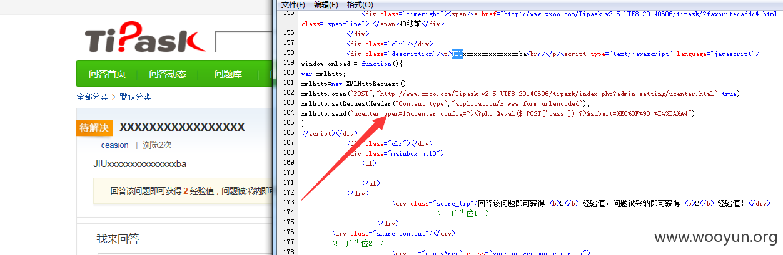Click source line 161 new XMLHttpRequest
The width and height of the screenshot is (783, 255).
[355, 84]
